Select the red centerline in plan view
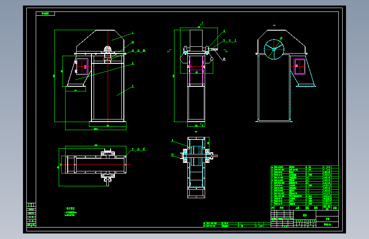Image resolution: width=369 pixels, height=239 pixels. pos(96,165)
